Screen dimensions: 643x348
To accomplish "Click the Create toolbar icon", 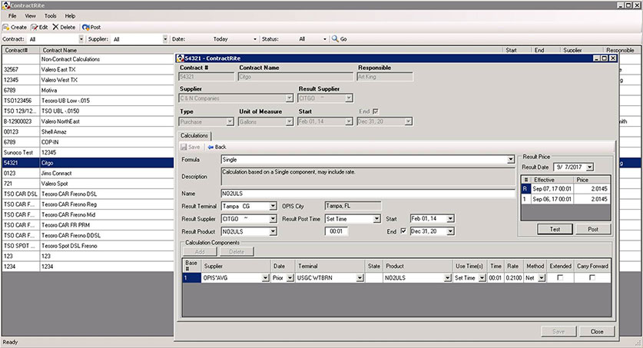I will (x=5, y=27).
